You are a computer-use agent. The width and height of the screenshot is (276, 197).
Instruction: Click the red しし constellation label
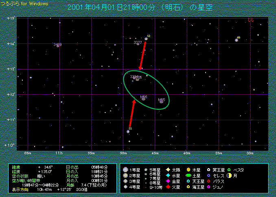250,20
